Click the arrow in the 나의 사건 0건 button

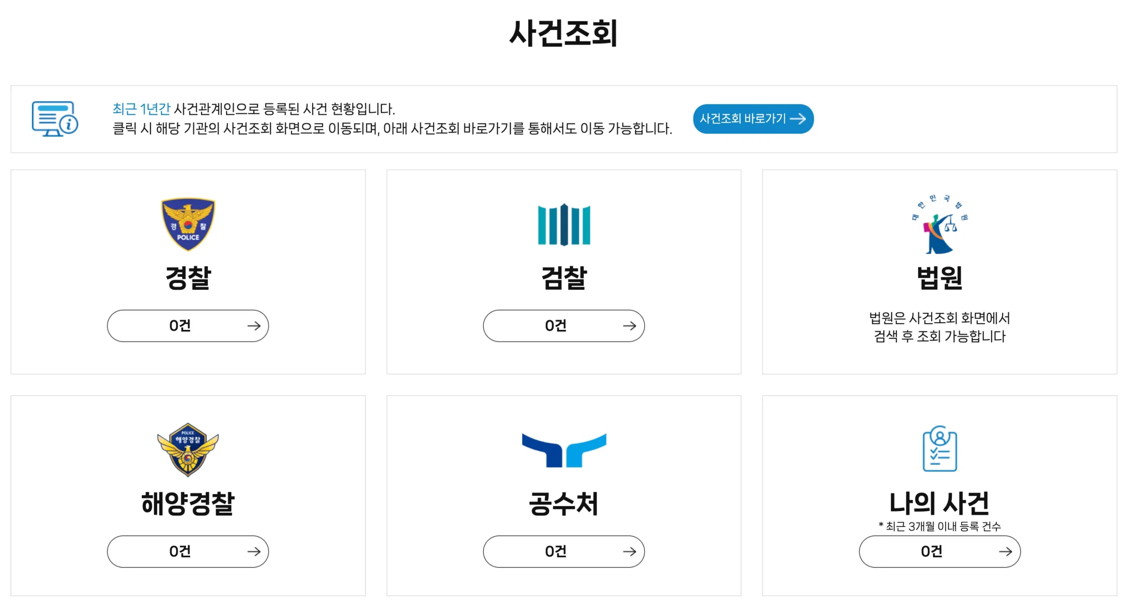pyautogui.click(x=1005, y=552)
